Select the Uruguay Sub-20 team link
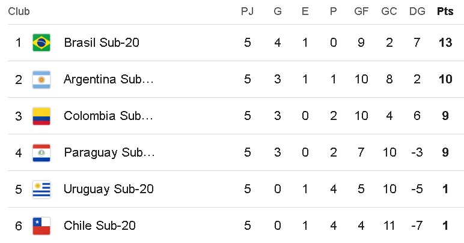The image size is (464, 243). 109,189
